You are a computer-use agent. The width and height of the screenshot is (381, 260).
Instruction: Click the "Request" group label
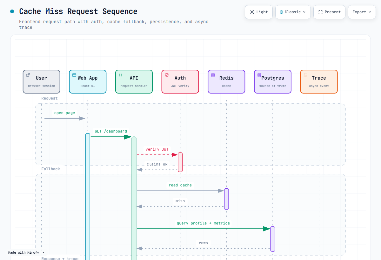(x=50, y=98)
